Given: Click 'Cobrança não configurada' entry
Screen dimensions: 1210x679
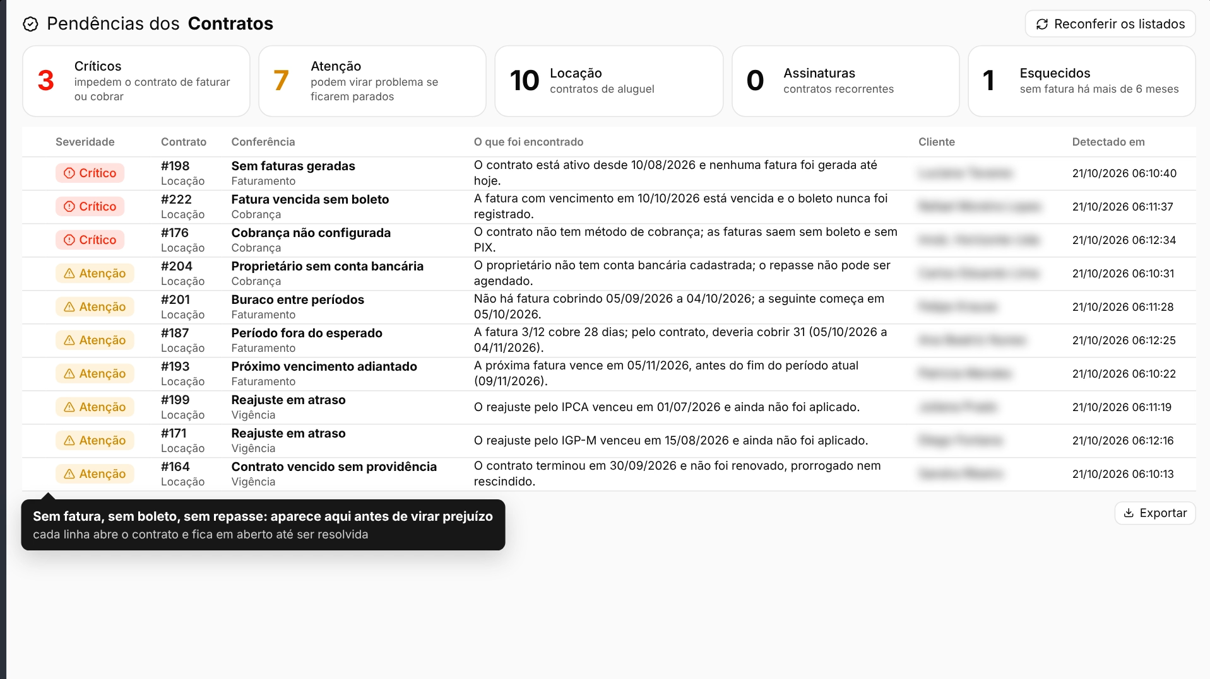Looking at the screenshot, I should point(311,233).
